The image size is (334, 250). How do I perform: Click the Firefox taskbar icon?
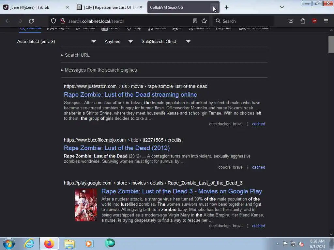49,243
